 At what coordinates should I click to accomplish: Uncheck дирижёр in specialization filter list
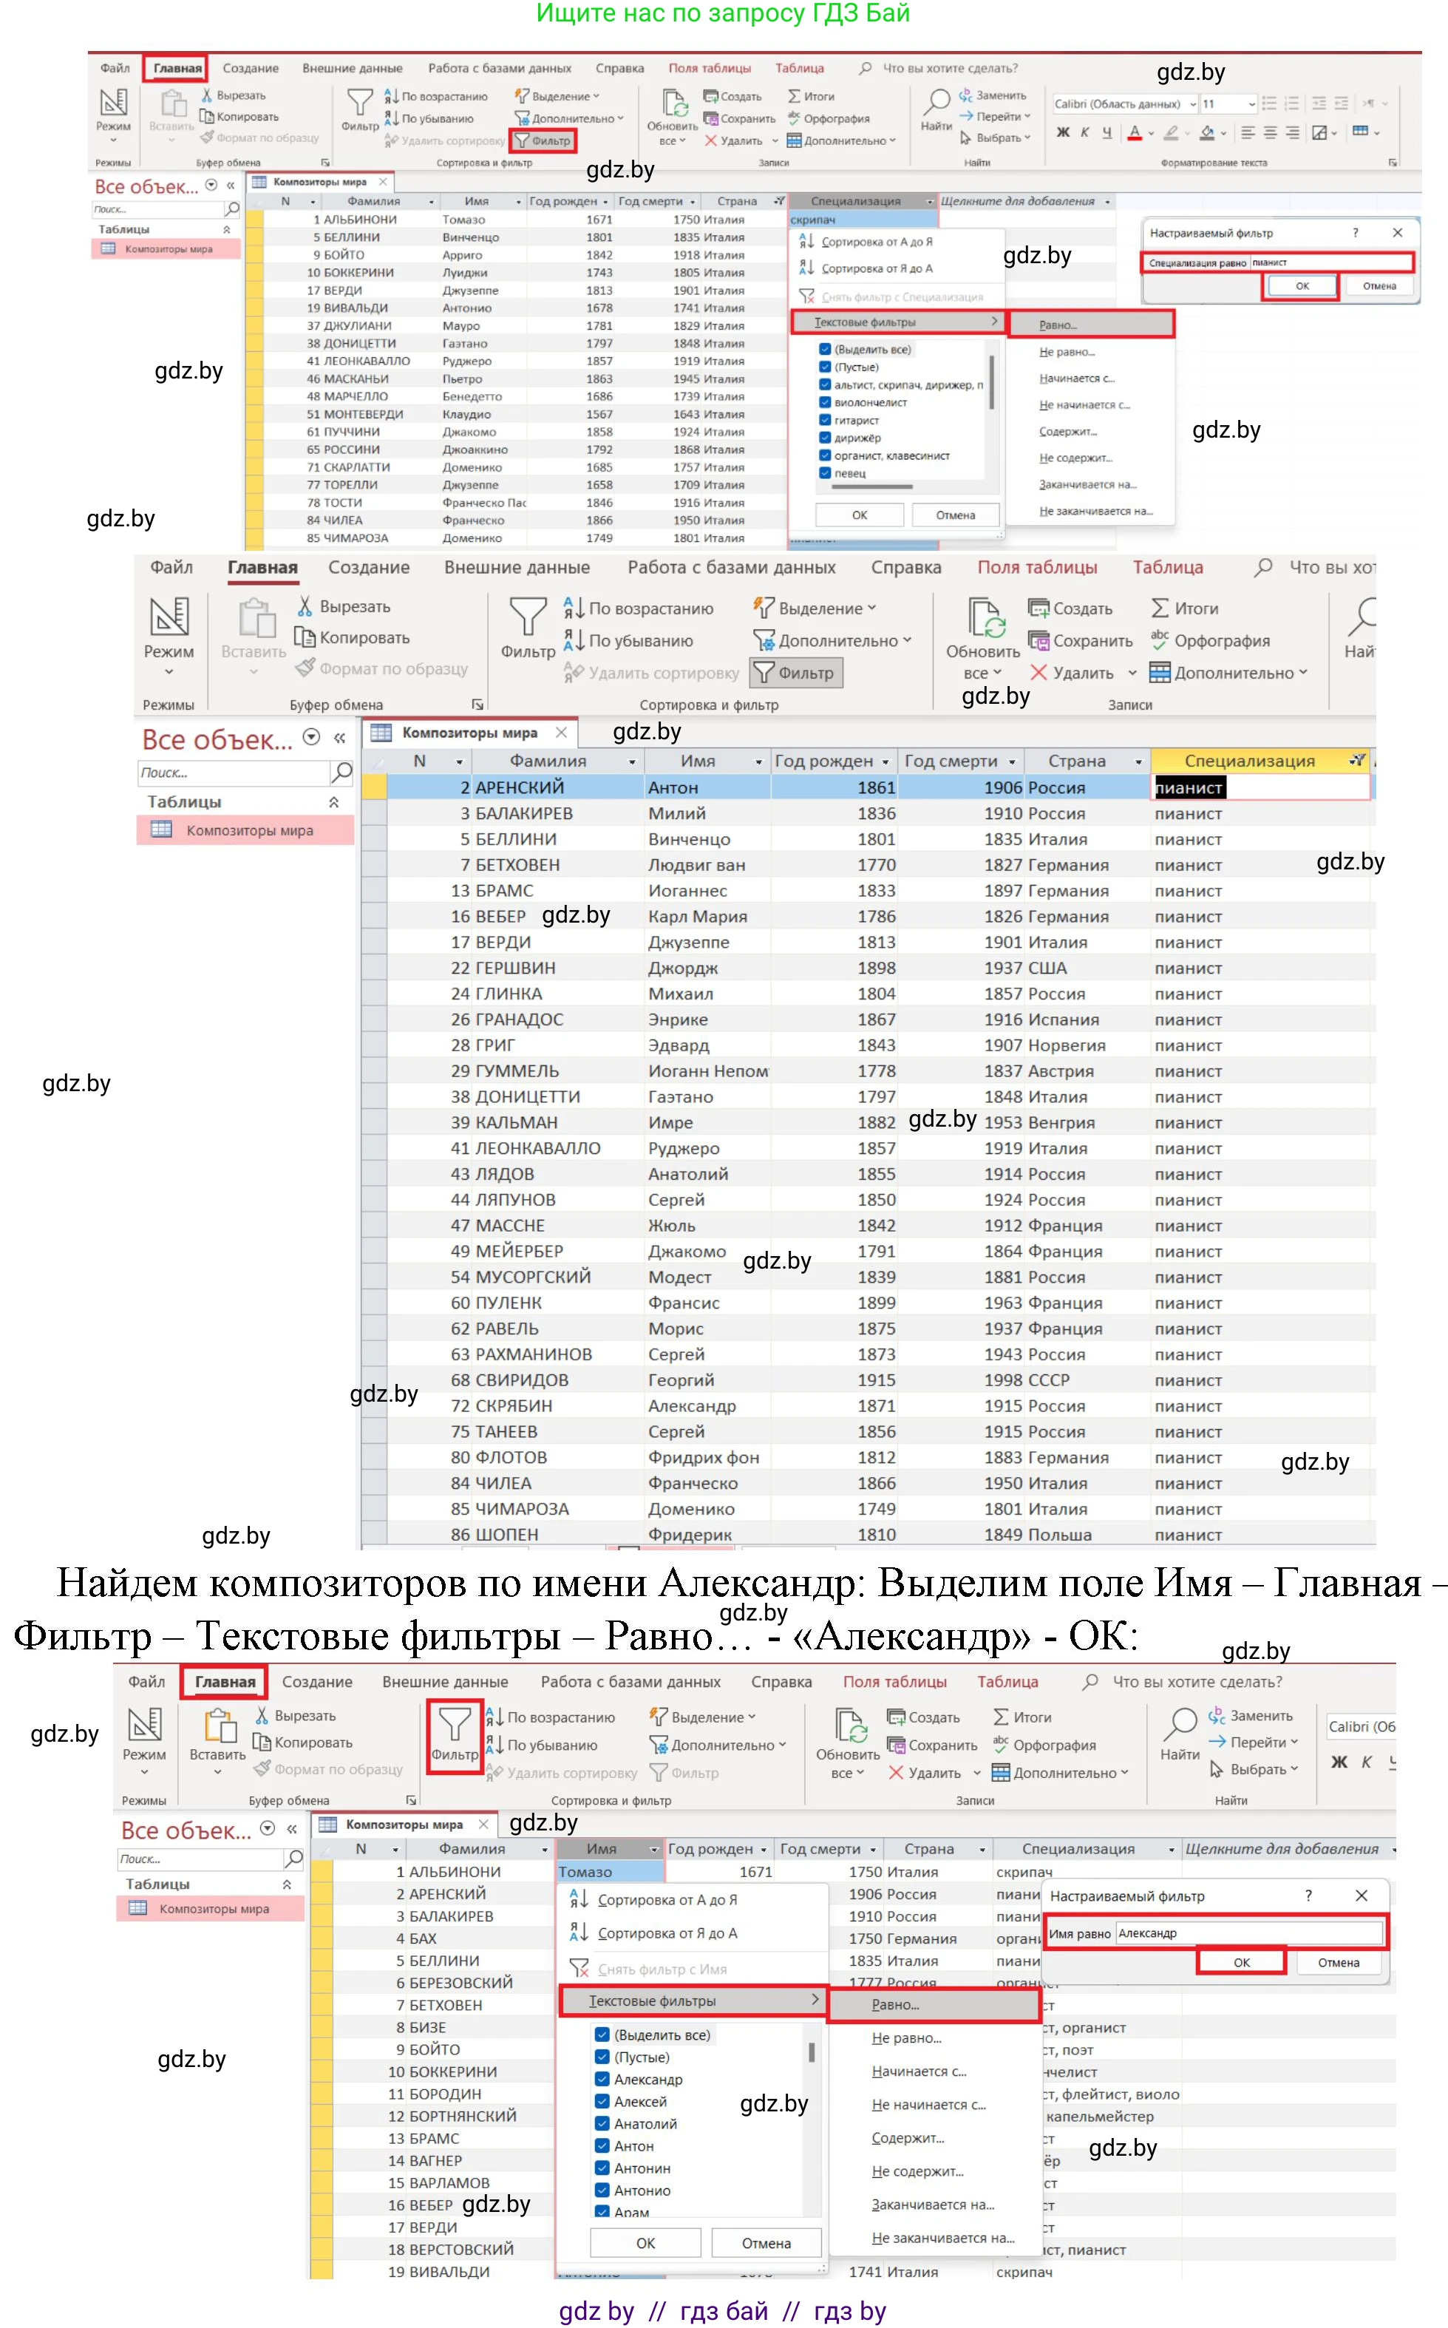[x=826, y=438]
